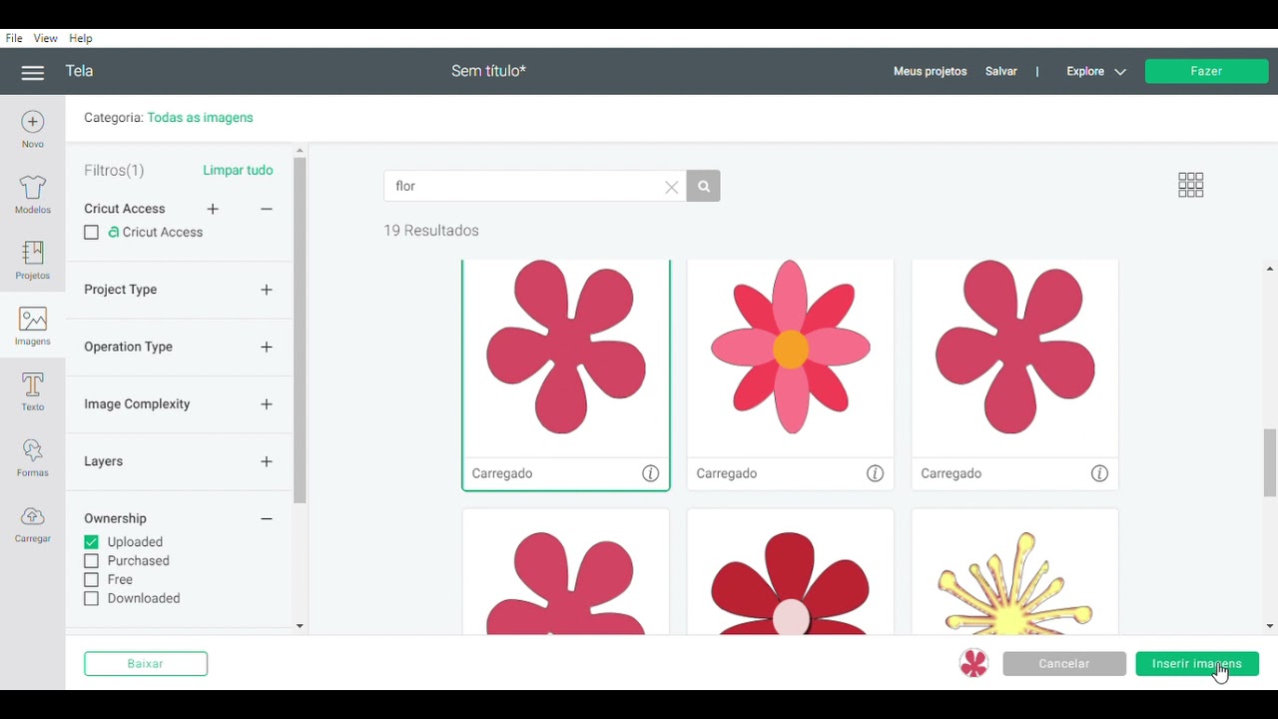The height and width of the screenshot is (719, 1278).
Task: Show info for first Carregado flower
Action: [x=651, y=473]
